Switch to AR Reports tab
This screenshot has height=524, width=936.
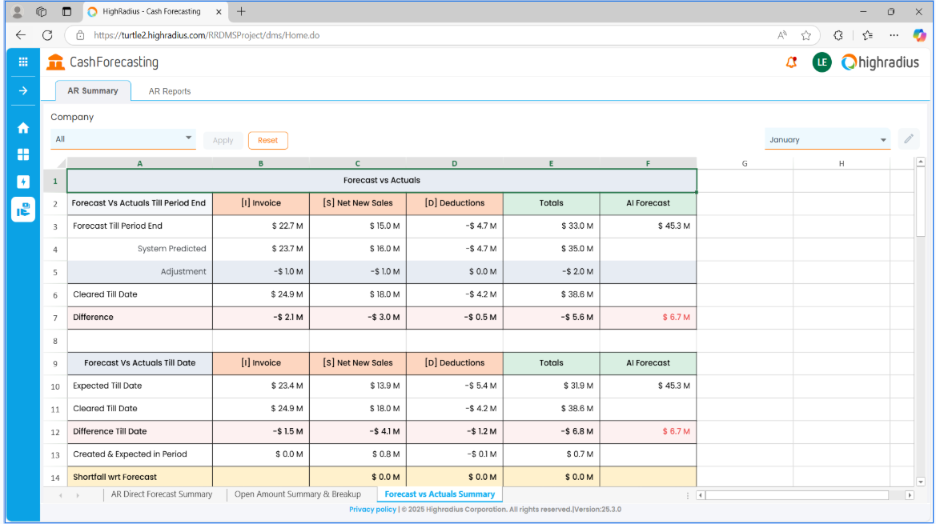(x=170, y=91)
